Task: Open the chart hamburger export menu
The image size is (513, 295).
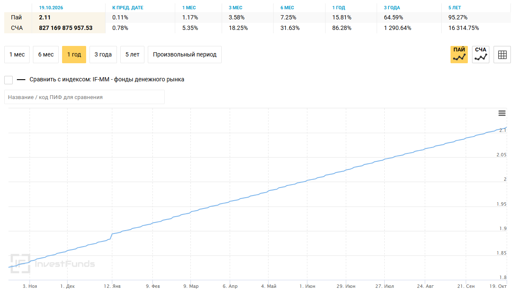Action: [502, 113]
